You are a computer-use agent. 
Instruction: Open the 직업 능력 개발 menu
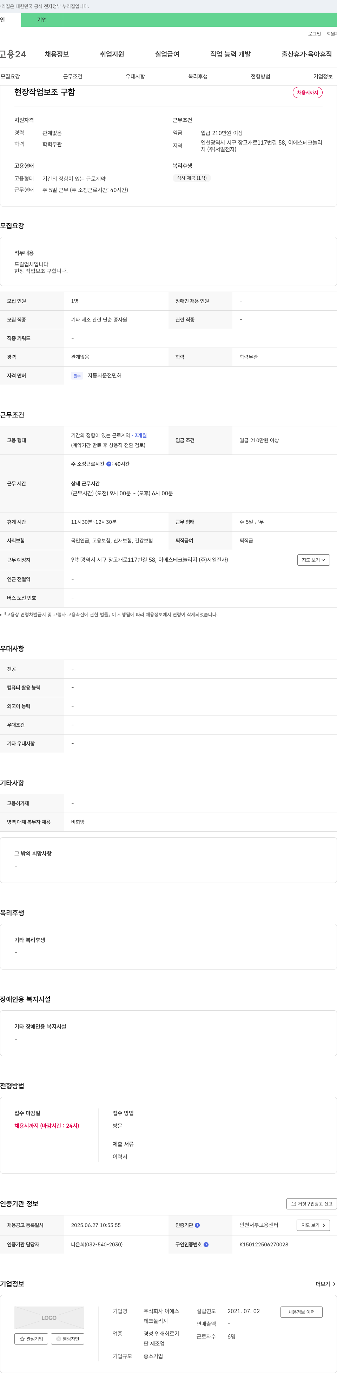click(230, 55)
